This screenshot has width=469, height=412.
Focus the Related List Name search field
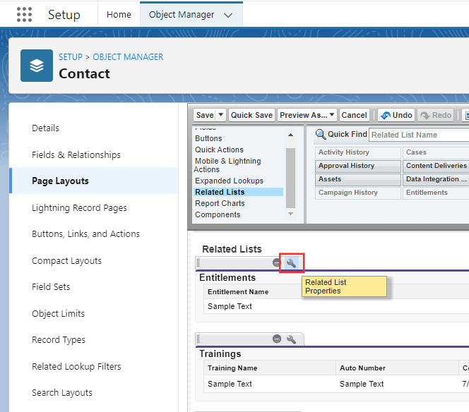[x=419, y=135]
